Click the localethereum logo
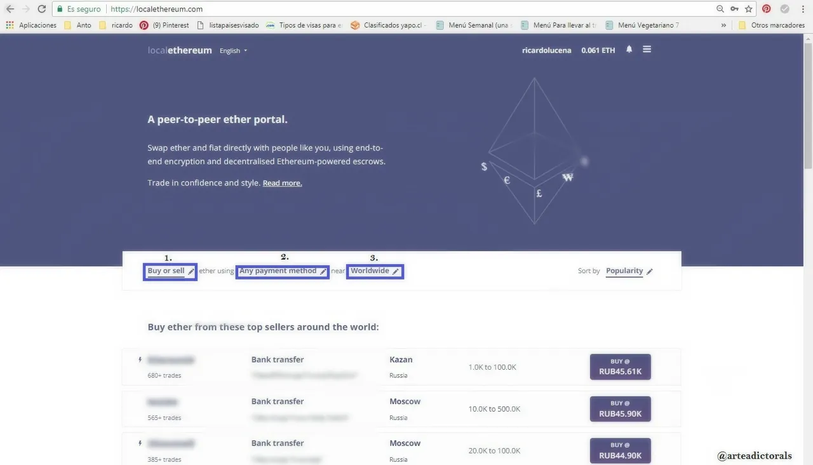 click(x=180, y=50)
